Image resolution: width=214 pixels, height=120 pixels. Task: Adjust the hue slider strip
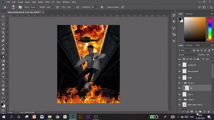(x=210, y=29)
